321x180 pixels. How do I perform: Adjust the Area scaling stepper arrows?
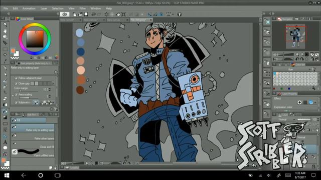click(x=50, y=96)
